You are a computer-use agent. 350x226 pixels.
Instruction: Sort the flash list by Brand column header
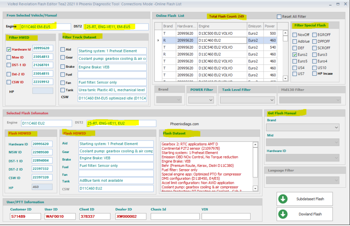click(x=169, y=26)
